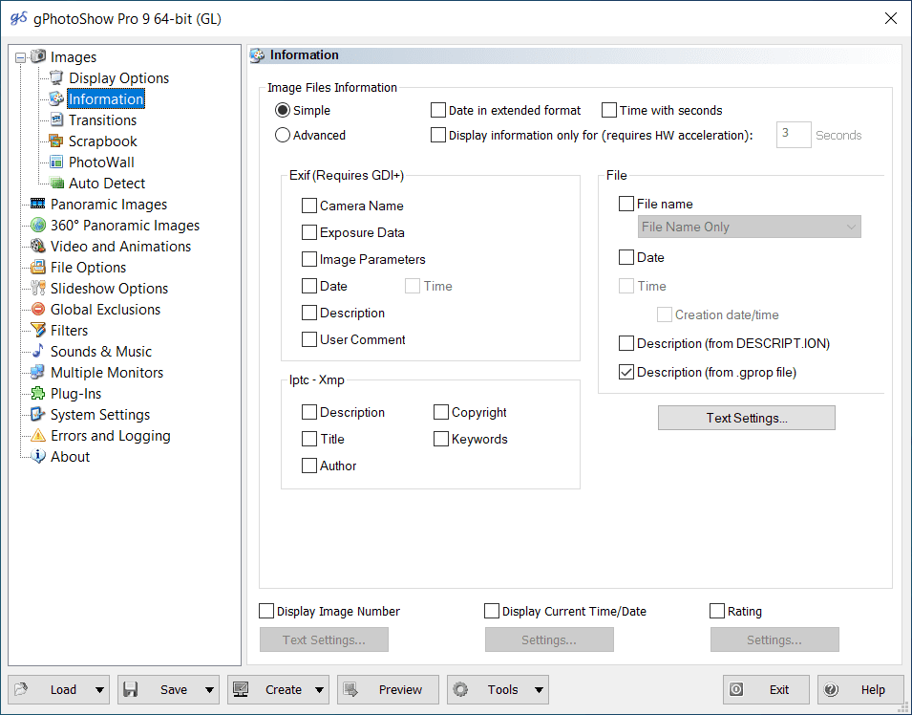
Task: Open the Load button dropdown arrow
Action: click(x=99, y=690)
